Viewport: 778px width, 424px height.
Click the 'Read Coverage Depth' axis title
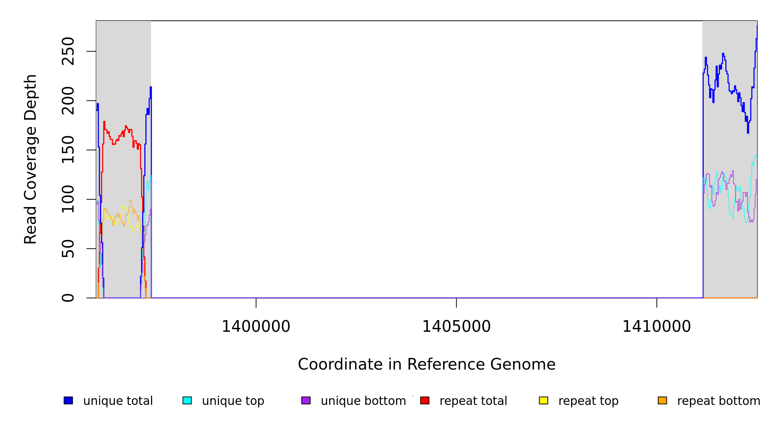click(30, 159)
